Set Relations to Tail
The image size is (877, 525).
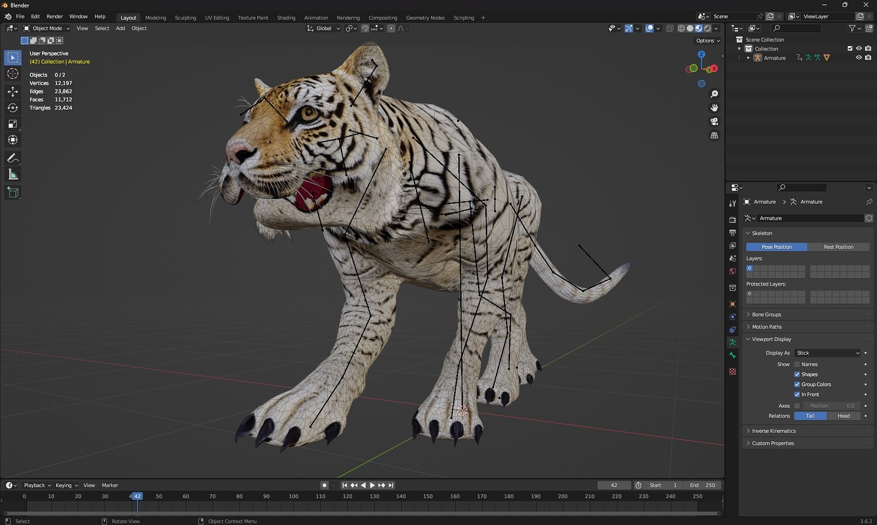(810, 416)
